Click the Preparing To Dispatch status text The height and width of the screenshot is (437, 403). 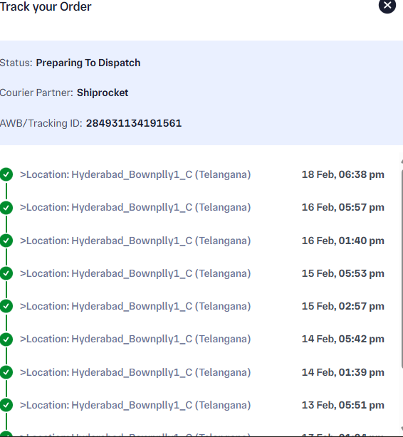tap(88, 63)
